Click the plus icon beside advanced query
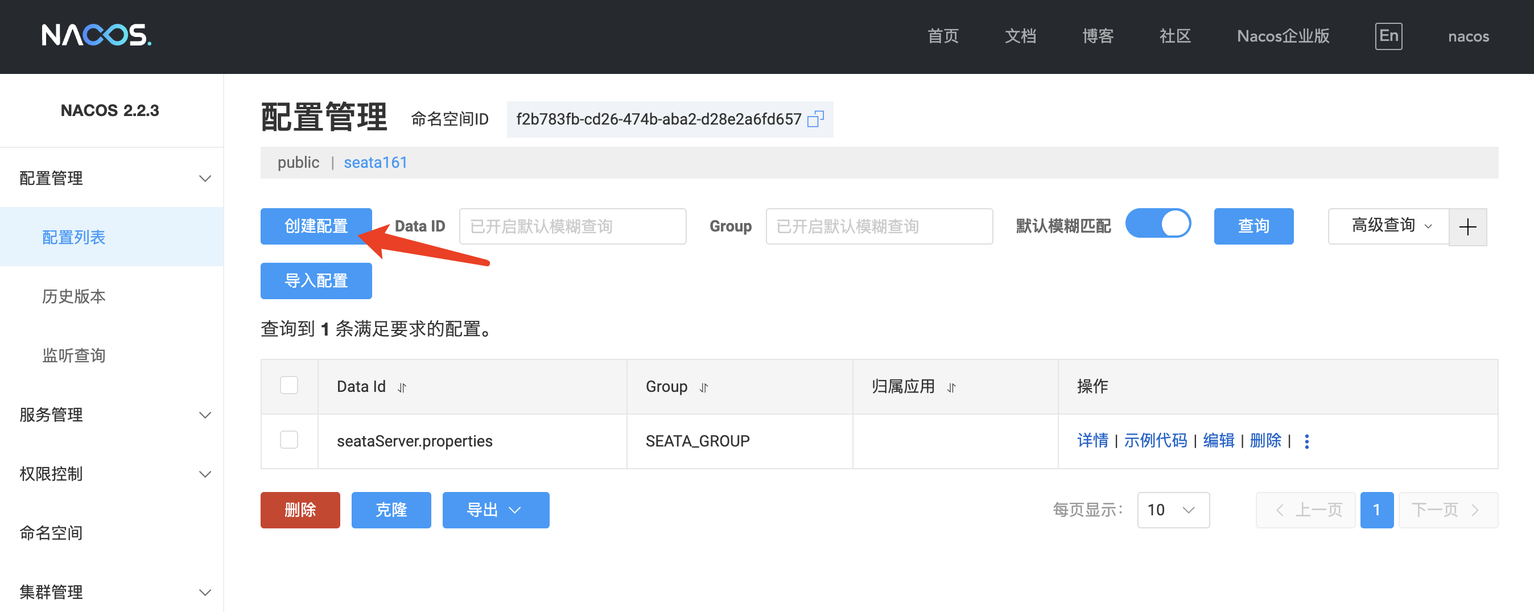The image size is (1534, 612). tap(1467, 226)
